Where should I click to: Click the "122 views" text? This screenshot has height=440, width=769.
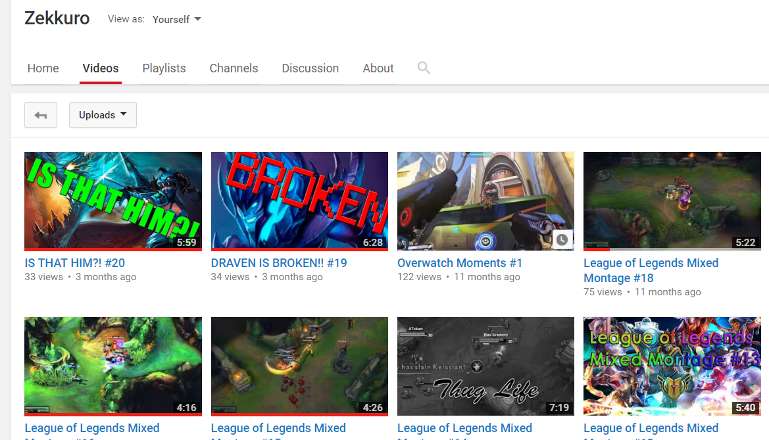[419, 277]
